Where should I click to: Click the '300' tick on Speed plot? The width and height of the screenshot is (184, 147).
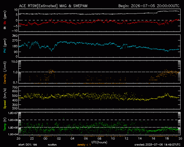pos(15,105)
